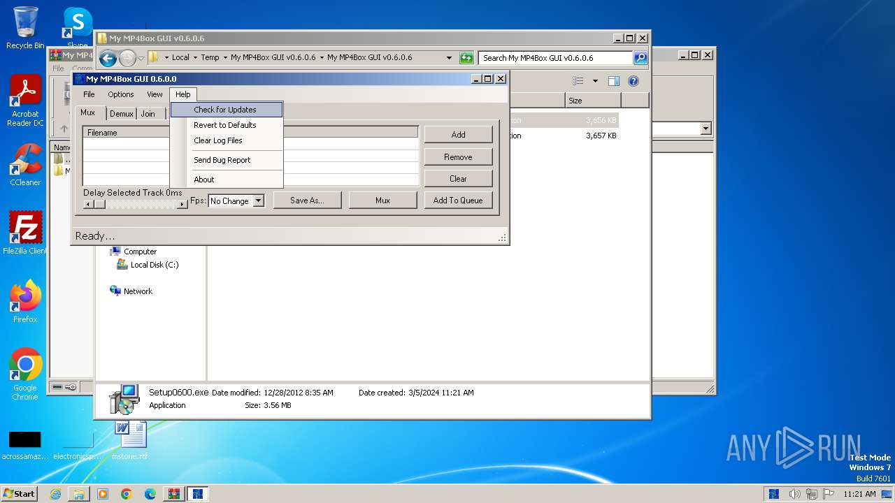This screenshot has width=895, height=503.
Task: Click the Filename column header
Action: (127, 132)
